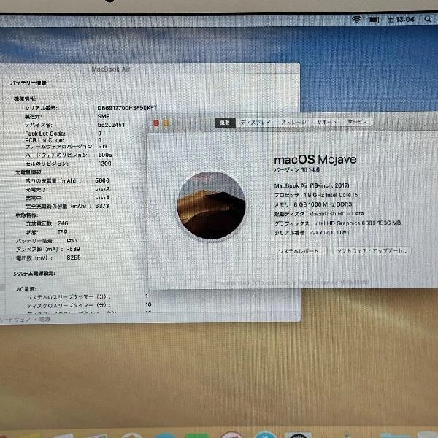Click the セルのリビジョン value 1200
Viewport: 438px width, 438px height.
point(104,164)
